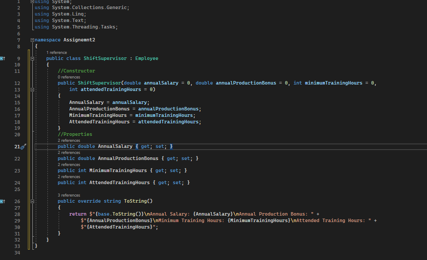427x260 pixels.
Task: Show "3 references" above the ToString override
Action: coord(69,195)
